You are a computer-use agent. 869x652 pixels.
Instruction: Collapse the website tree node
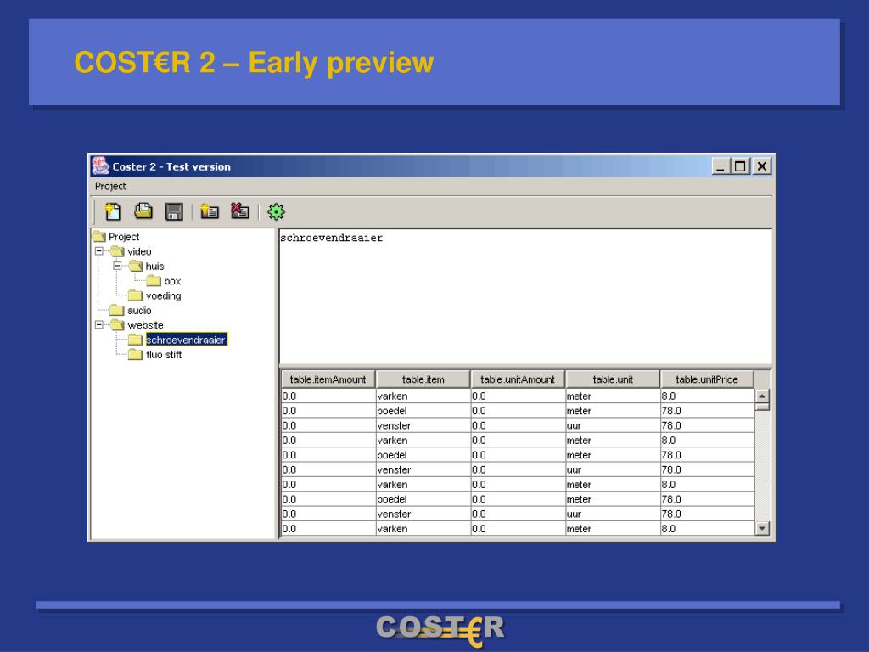(99, 325)
